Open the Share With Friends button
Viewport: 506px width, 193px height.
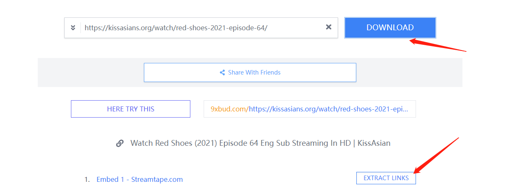pos(250,72)
